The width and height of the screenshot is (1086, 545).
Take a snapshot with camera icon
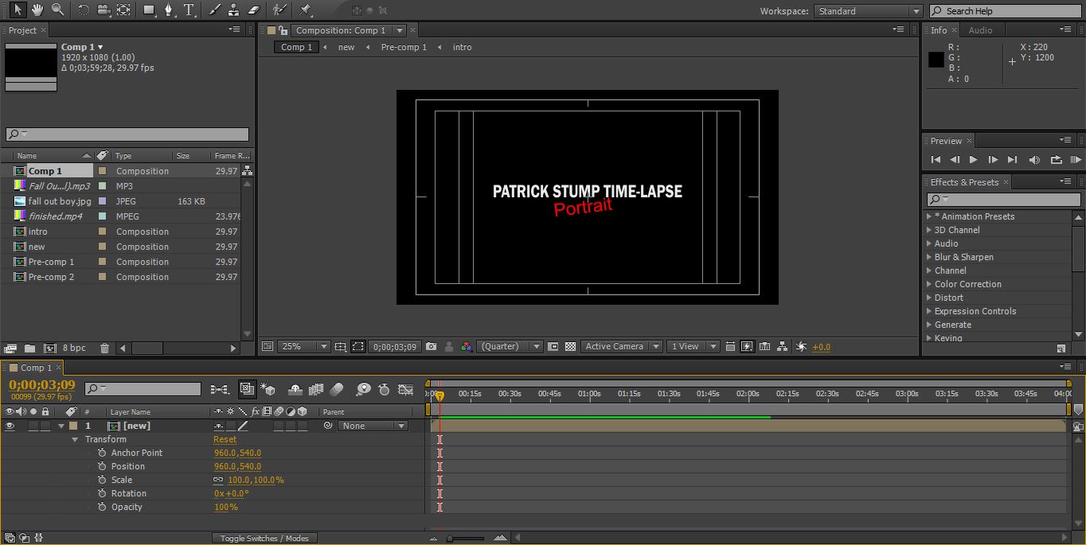coord(431,347)
